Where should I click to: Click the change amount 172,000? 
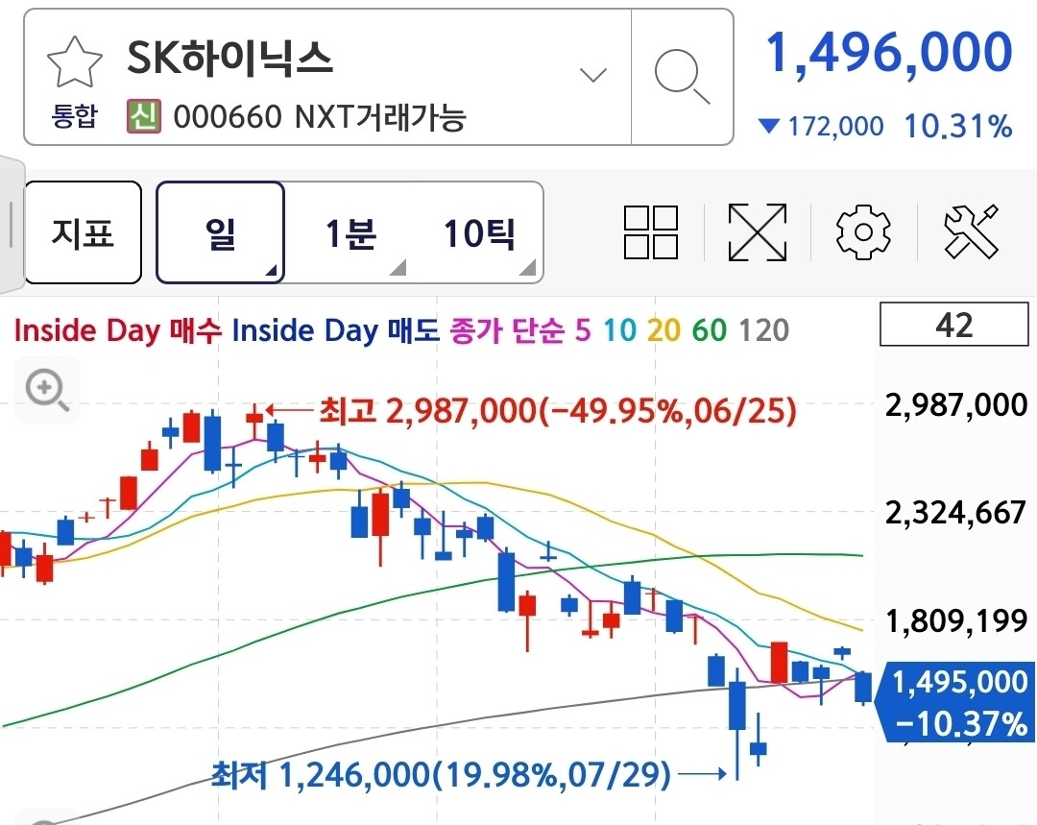coord(835,126)
